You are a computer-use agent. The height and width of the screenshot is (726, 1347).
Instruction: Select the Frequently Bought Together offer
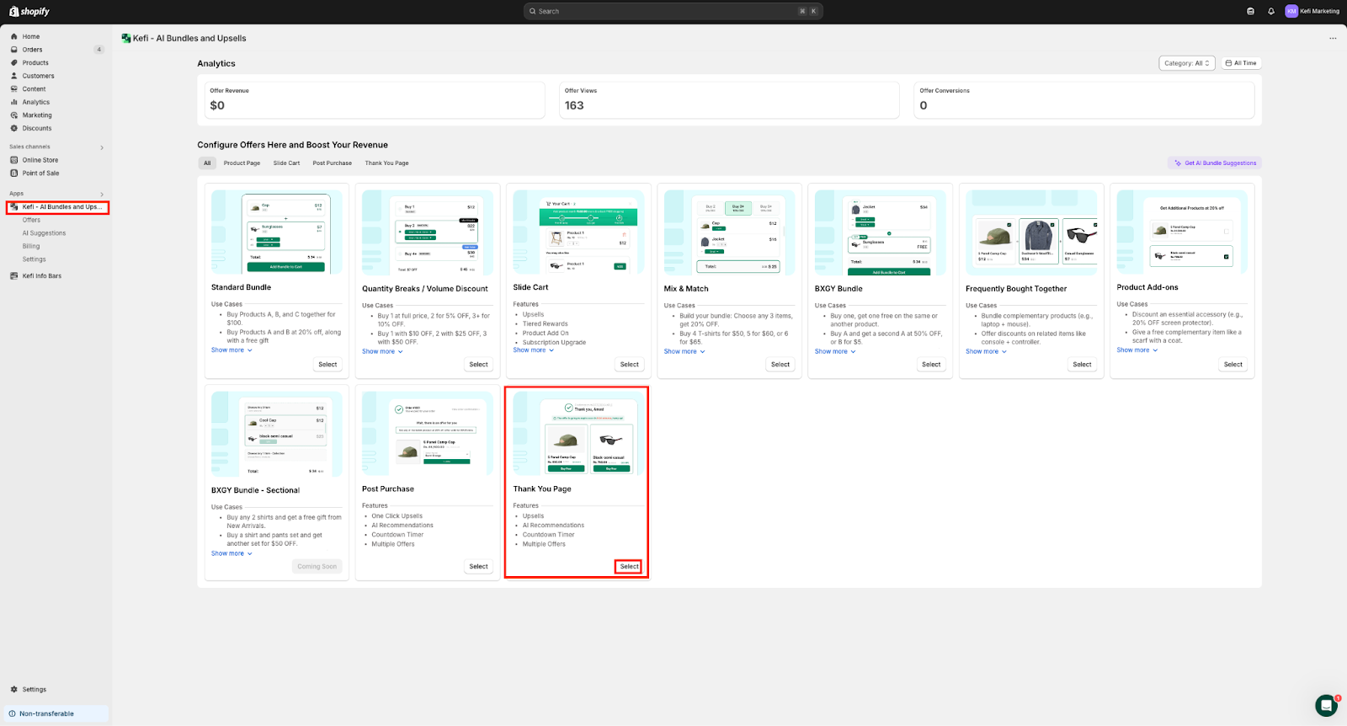coord(1082,365)
